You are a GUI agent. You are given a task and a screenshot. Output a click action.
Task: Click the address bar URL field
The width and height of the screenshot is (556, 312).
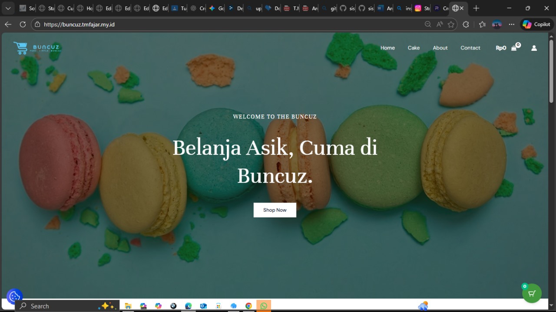coord(217,24)
